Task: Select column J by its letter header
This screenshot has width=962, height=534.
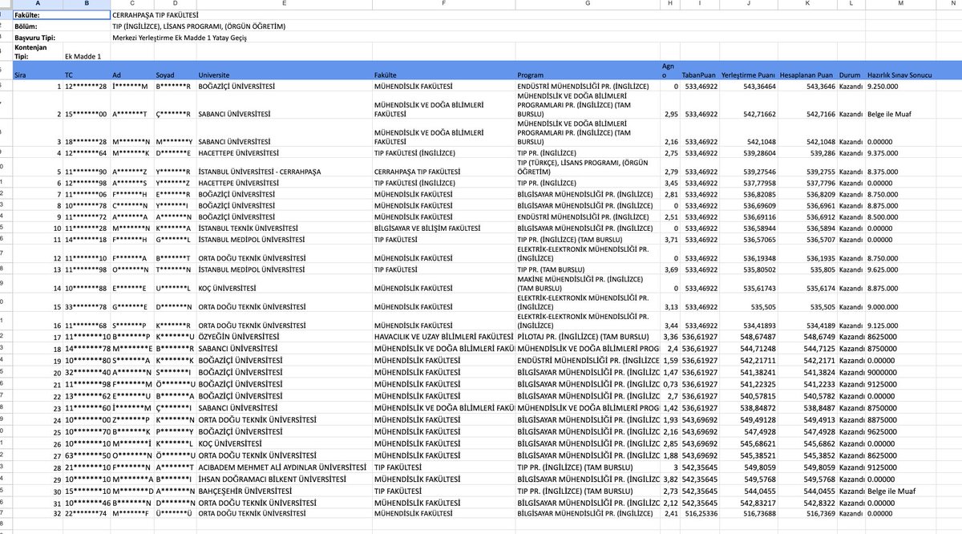Action: pyautogui.click(x=749, y=5)
